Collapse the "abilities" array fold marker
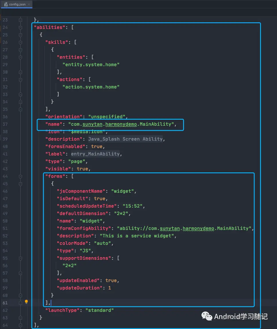277x329 pixels. (20, 27)
